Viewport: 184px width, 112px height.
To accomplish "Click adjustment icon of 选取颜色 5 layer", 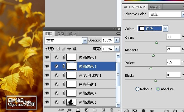I will (56, 66).
